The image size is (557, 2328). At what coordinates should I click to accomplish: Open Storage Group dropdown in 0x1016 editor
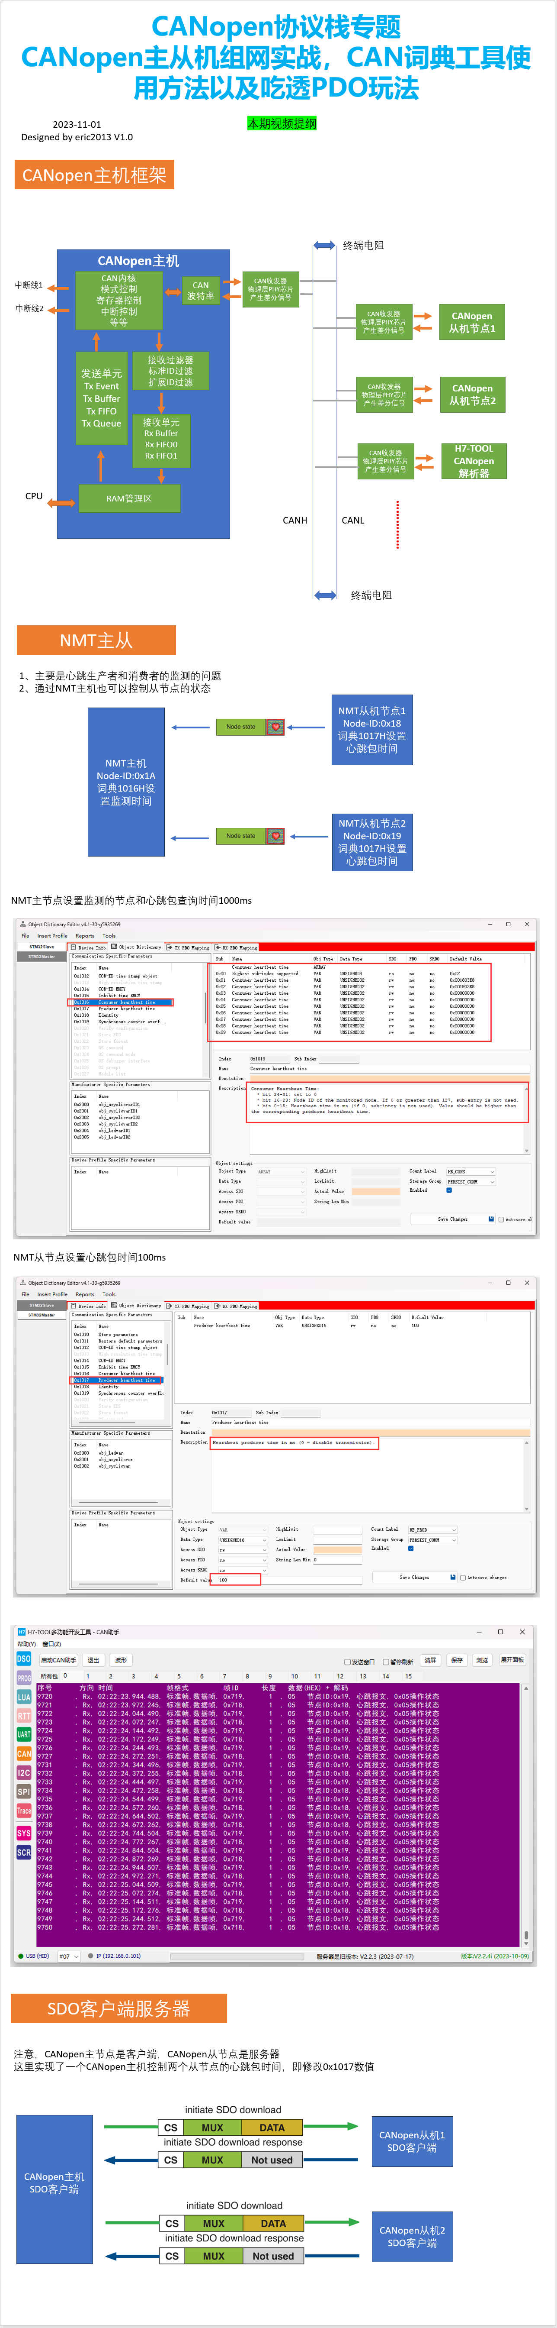pos(471,1182)
